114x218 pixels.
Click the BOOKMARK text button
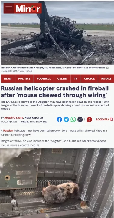(103, 119)
